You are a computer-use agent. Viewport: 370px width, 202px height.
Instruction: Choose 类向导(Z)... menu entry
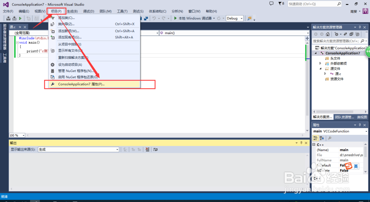point(94,24)
